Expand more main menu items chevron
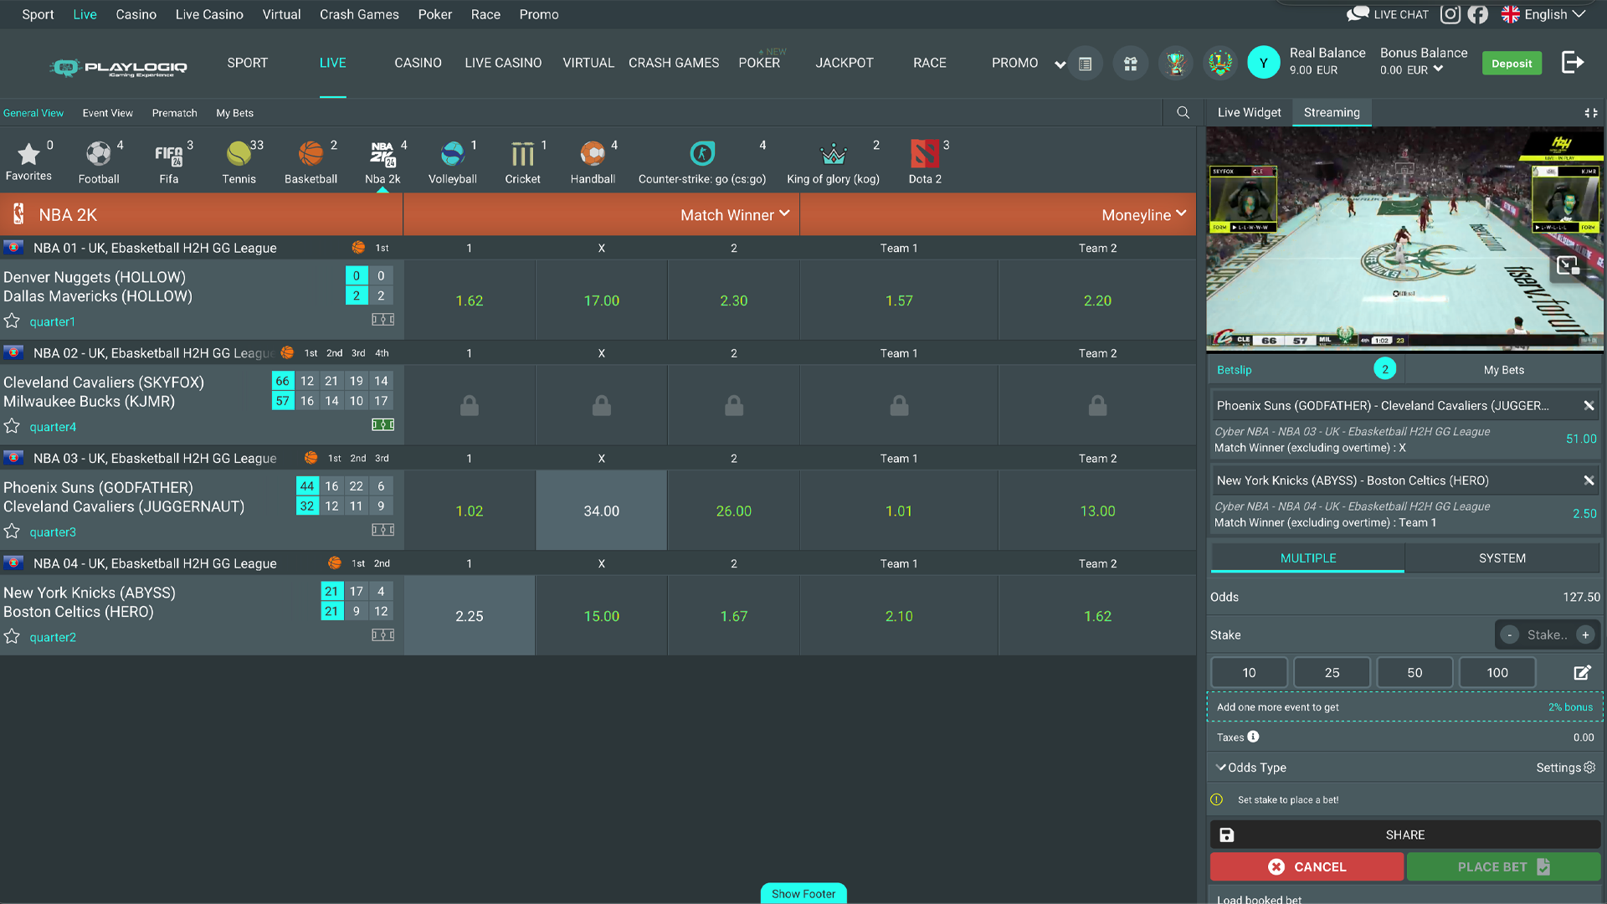The width and height of the screenshot is (1607, 904). tap(1060, 64)
